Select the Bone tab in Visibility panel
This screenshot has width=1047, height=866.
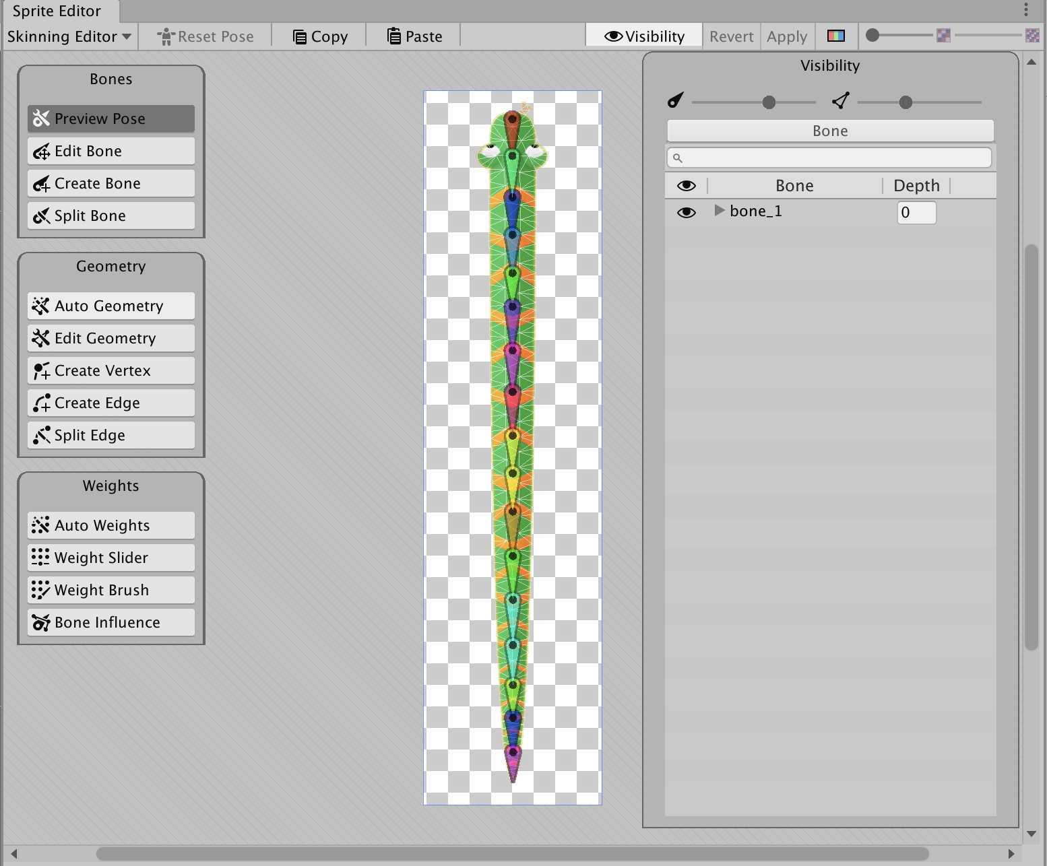tap(830, 131)
